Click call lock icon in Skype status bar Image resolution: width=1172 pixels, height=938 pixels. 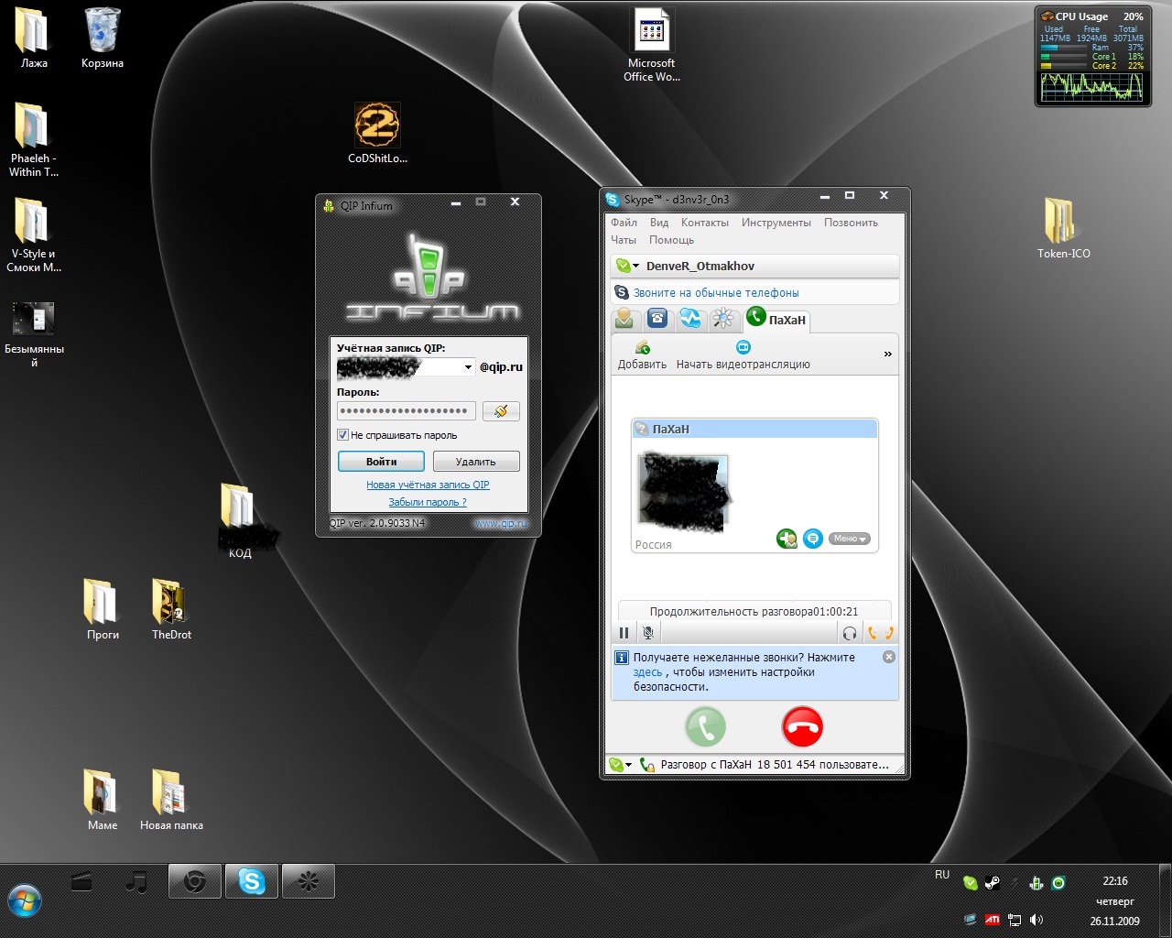(x=647, y=765)
